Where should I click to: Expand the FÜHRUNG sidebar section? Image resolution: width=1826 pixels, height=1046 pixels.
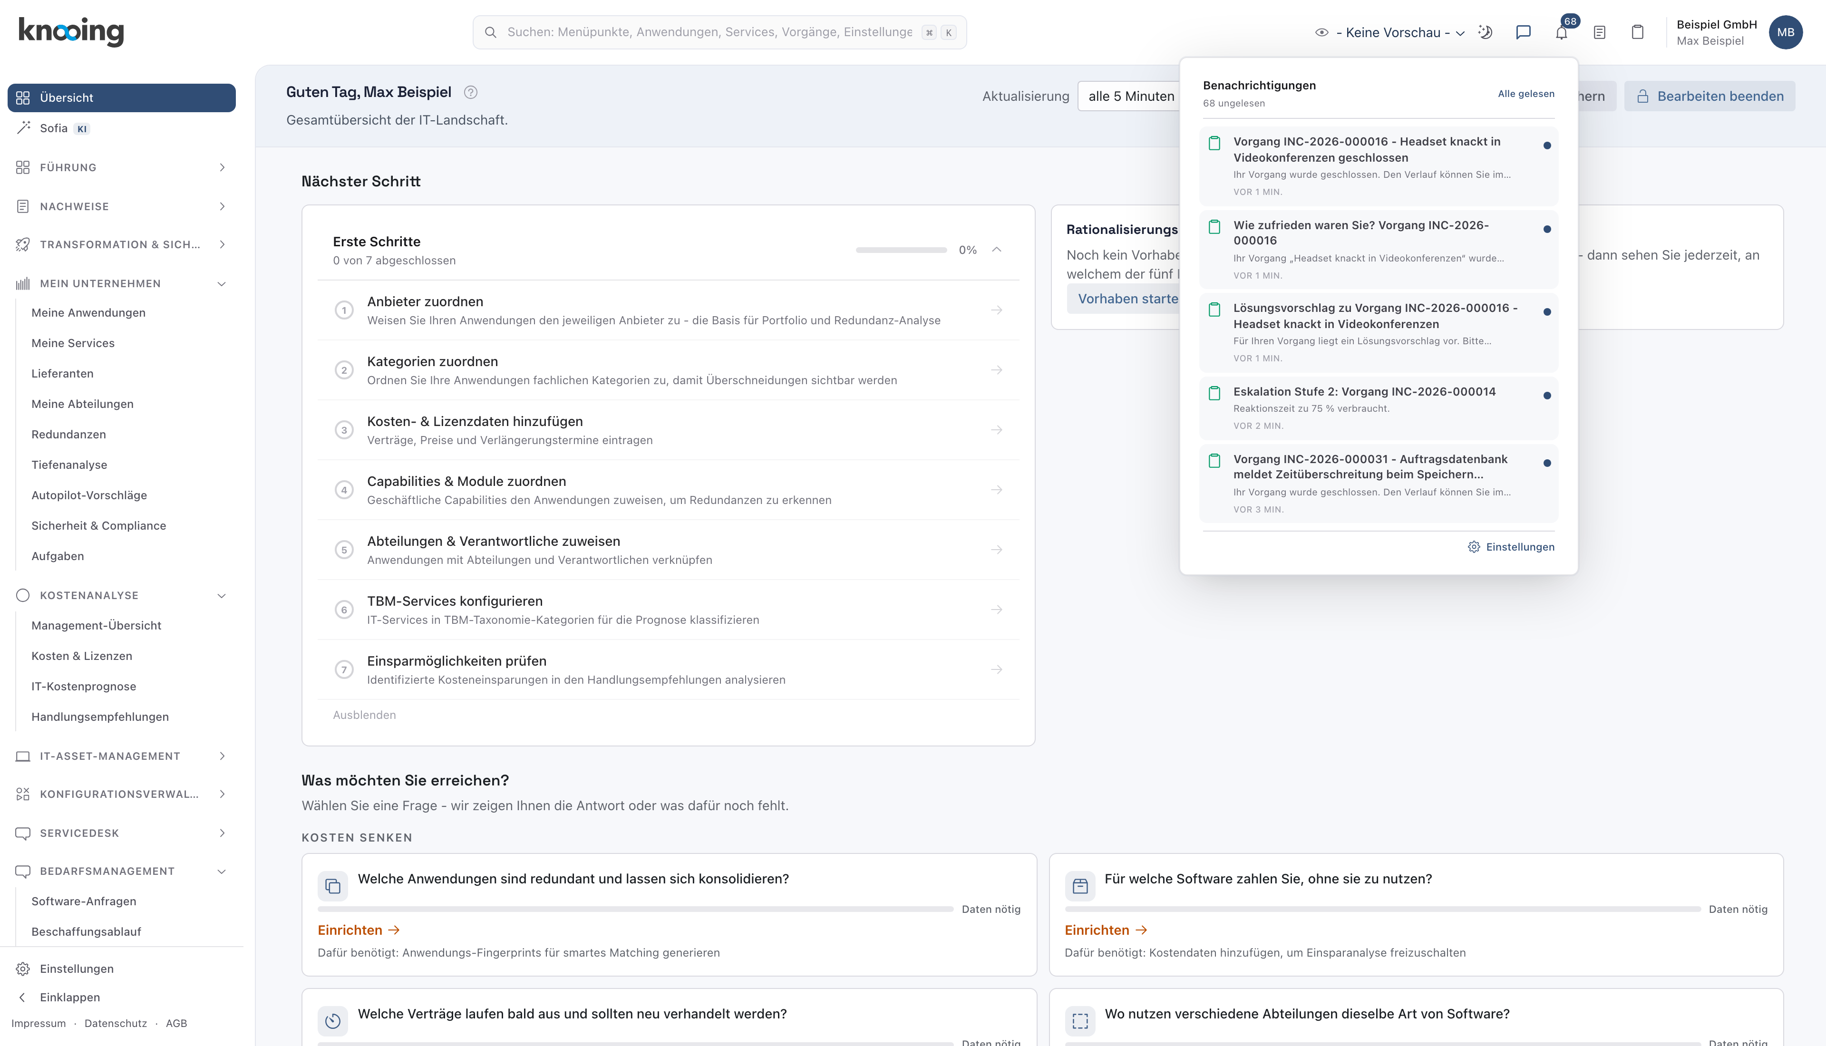pyautogui.click(x=121, y=167)
